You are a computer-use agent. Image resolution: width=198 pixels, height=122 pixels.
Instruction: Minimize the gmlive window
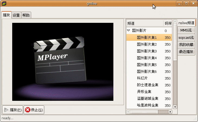point(179,4)
